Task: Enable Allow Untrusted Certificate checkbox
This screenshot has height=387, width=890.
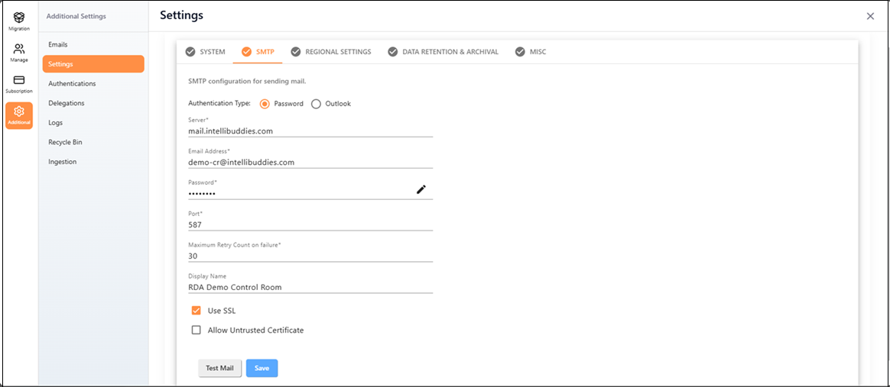Action: pyautogui.click(x=197, y=331)
